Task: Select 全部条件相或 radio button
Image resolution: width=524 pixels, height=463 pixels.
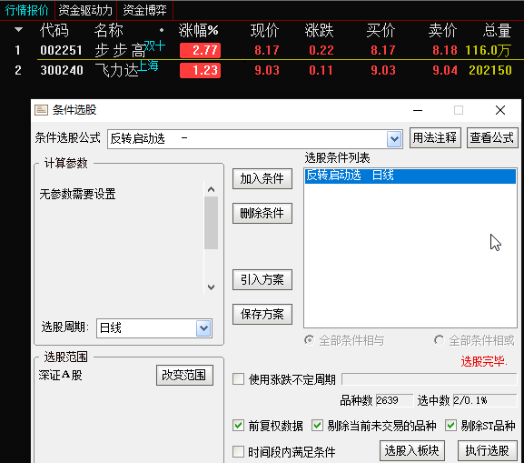Action: [440, 340]
